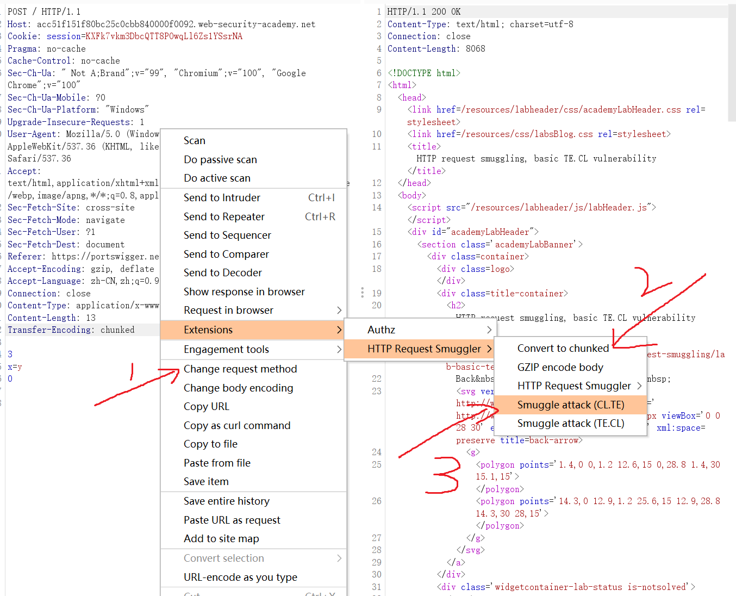Click the Cookie session value

[x=164, y=36]
